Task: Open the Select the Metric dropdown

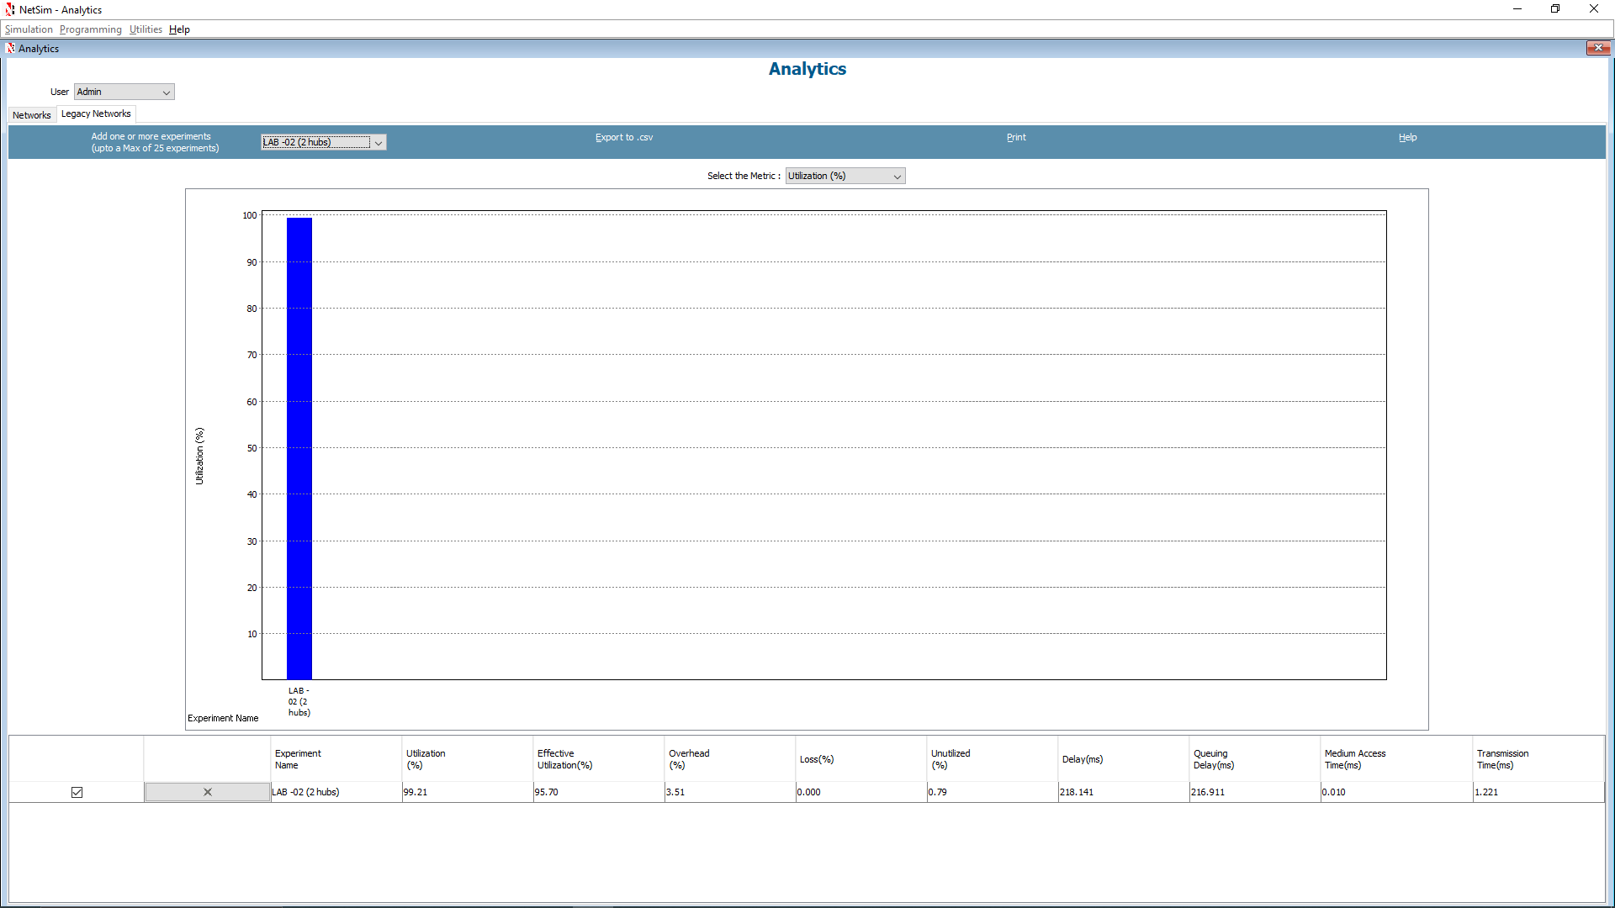Action: pyautogui.click(x=845, y=176)
